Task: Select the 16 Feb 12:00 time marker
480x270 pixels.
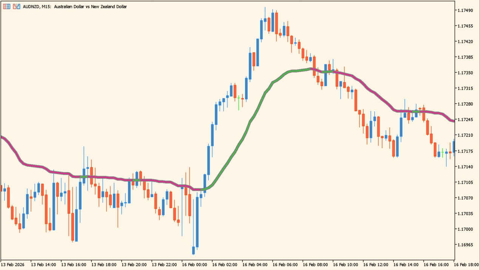Action: (375, 264)
